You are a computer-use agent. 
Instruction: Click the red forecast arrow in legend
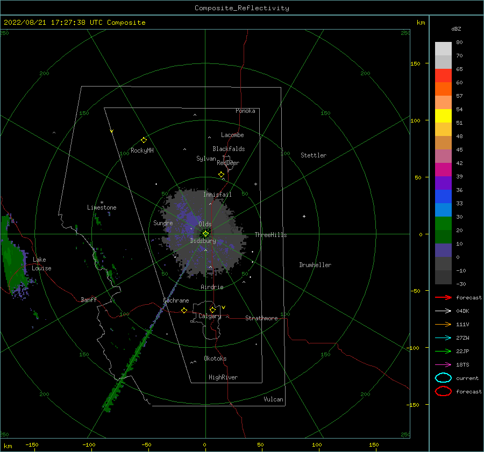tap(443, 297)
